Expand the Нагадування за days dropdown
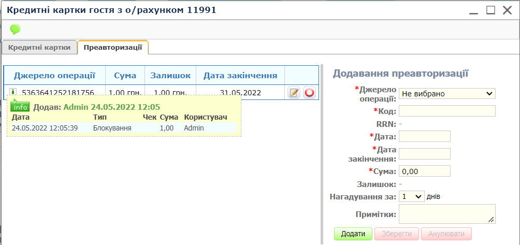This screenshot has height=245, width=520. 412,197
